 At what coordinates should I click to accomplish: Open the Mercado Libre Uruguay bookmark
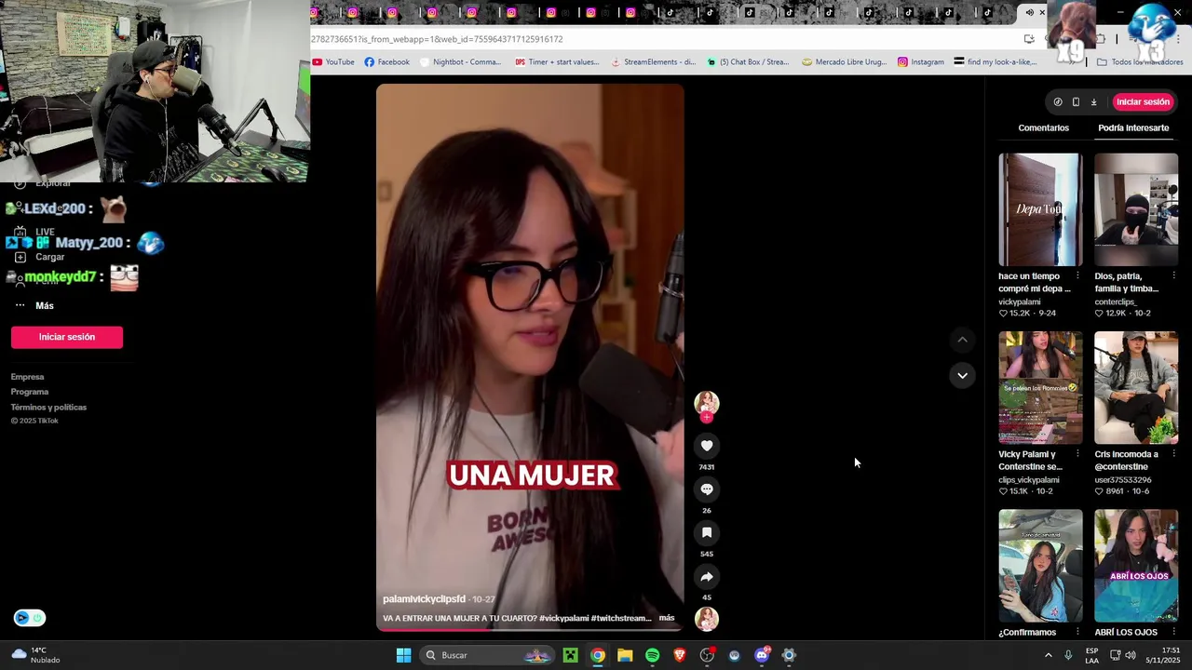pyautogui.click(x=844, y=62)
